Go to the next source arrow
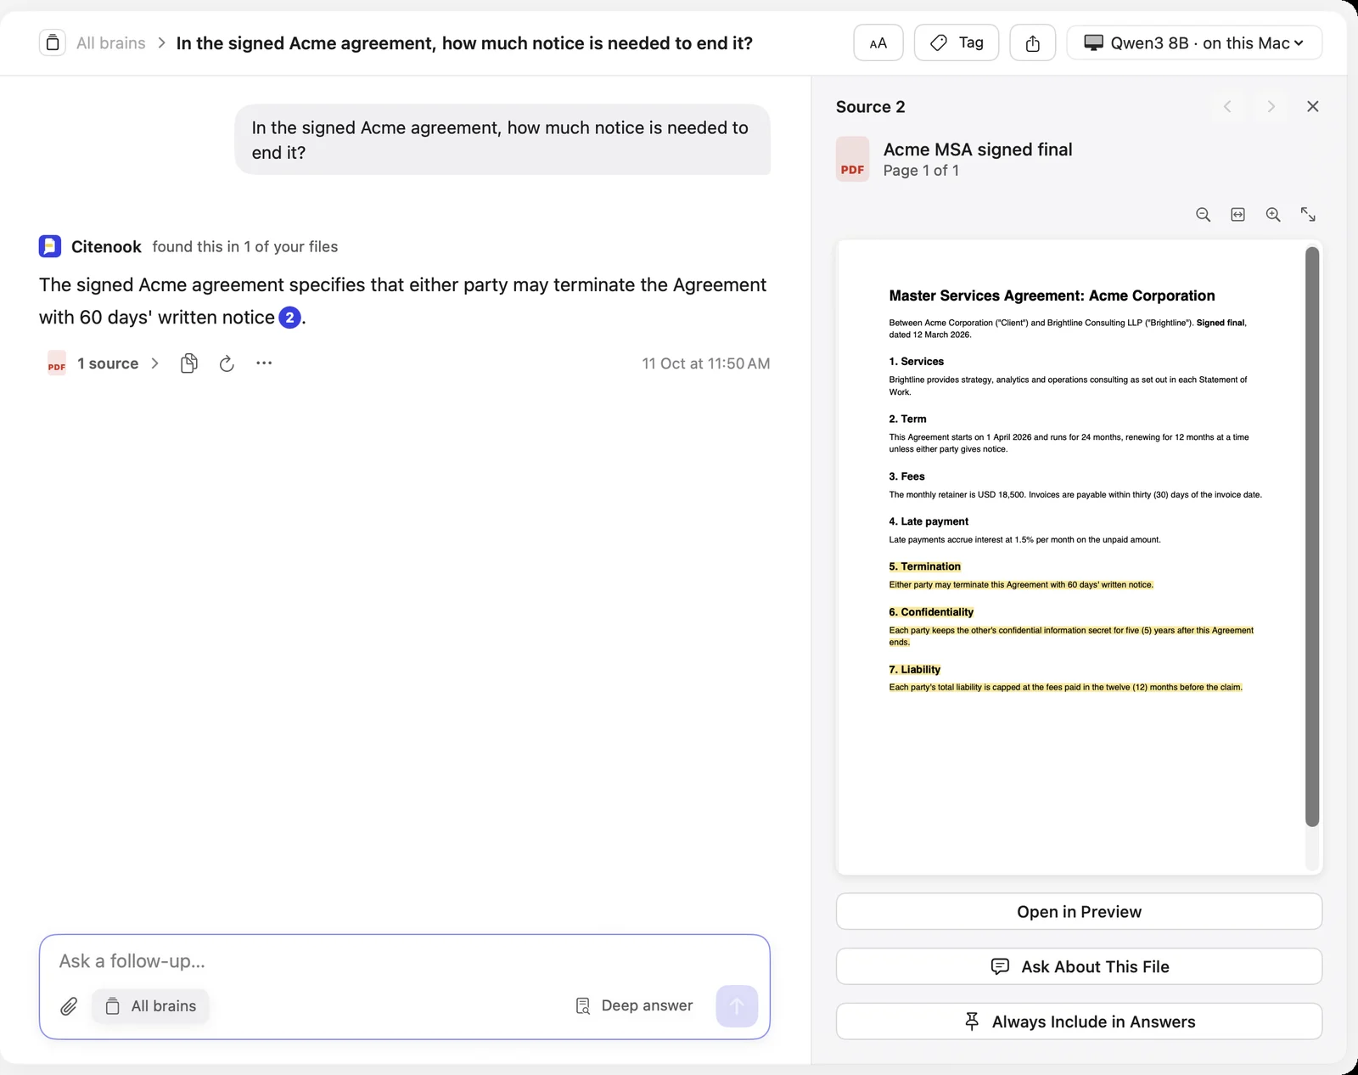This screenshot has width=1358, height=1075. coord(1271,106)
